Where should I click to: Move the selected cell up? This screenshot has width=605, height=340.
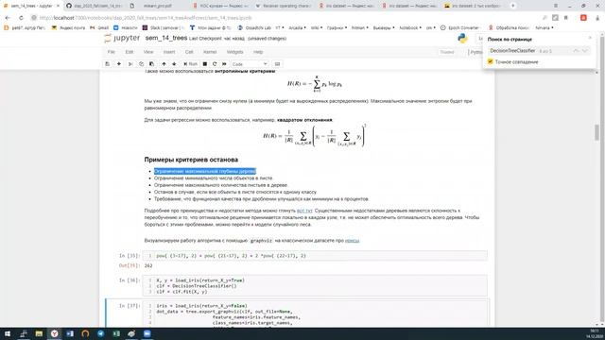[x=164, y=64]
